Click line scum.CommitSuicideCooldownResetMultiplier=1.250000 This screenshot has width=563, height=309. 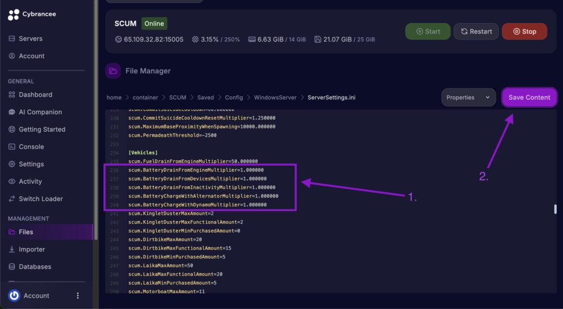tap(202, 118)
